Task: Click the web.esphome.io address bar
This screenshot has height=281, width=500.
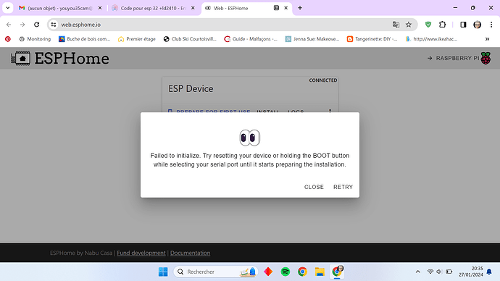Action: pyautogui.click(x=223, y=25)
